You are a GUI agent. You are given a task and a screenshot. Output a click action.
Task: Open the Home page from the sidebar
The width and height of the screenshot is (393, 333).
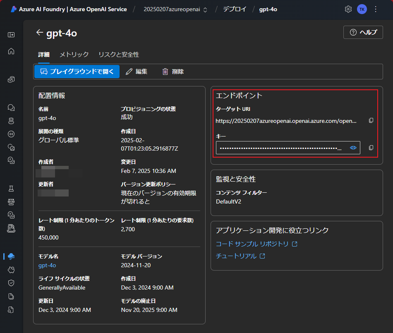(x=11, y=51)
